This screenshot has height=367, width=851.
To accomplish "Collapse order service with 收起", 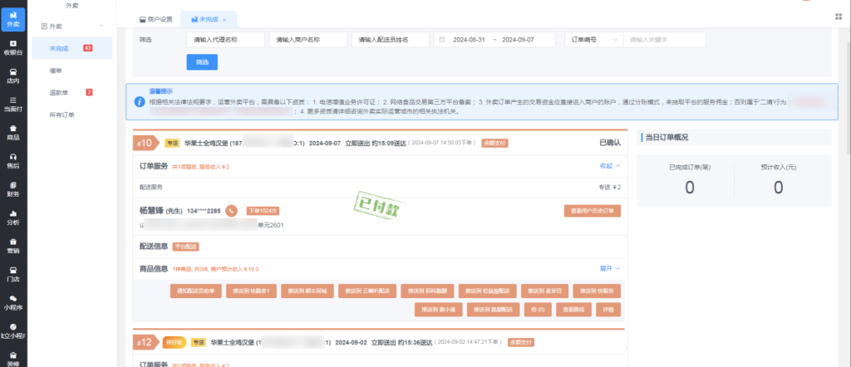I will click(609, 166).
